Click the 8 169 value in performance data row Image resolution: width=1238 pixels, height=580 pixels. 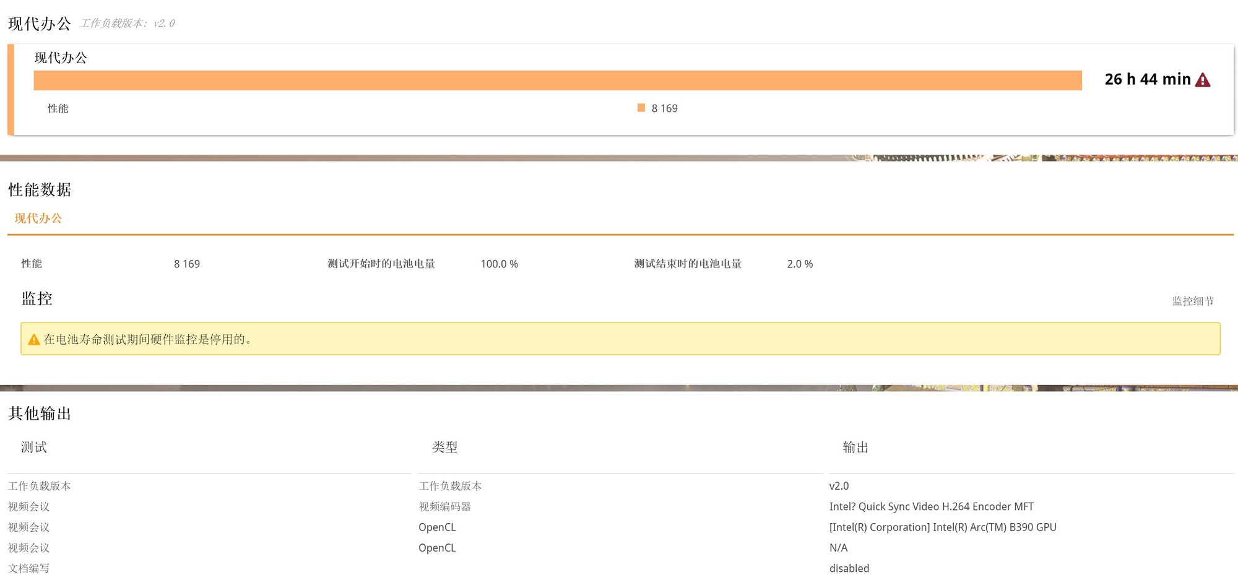187,264
